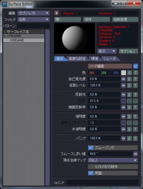Collapse the ORIGAMI object tree node
Viewport: 143px width, 189px height.
pyautogui.click(x=5, y=36)
